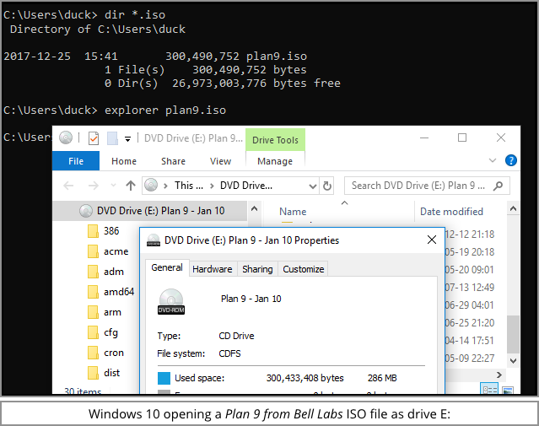The width and height of the screenshot is (539, 426).
Task: Go back using the left arrow
Action: [69, 186]
